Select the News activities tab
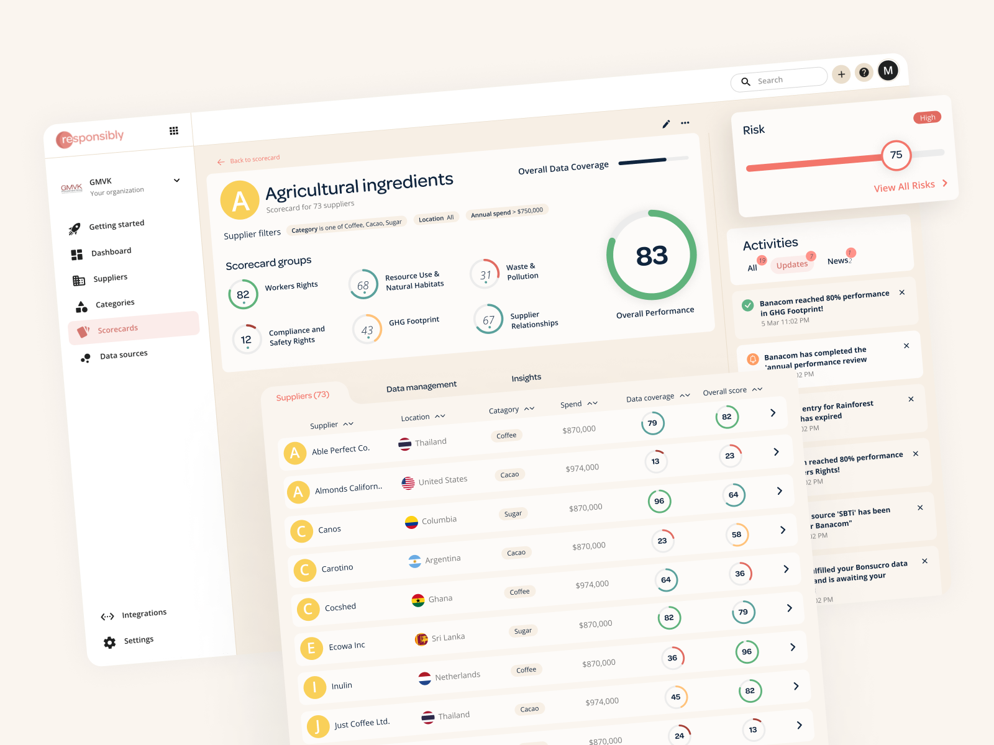This screenshot has height=745, width=994. pos(837,261)
